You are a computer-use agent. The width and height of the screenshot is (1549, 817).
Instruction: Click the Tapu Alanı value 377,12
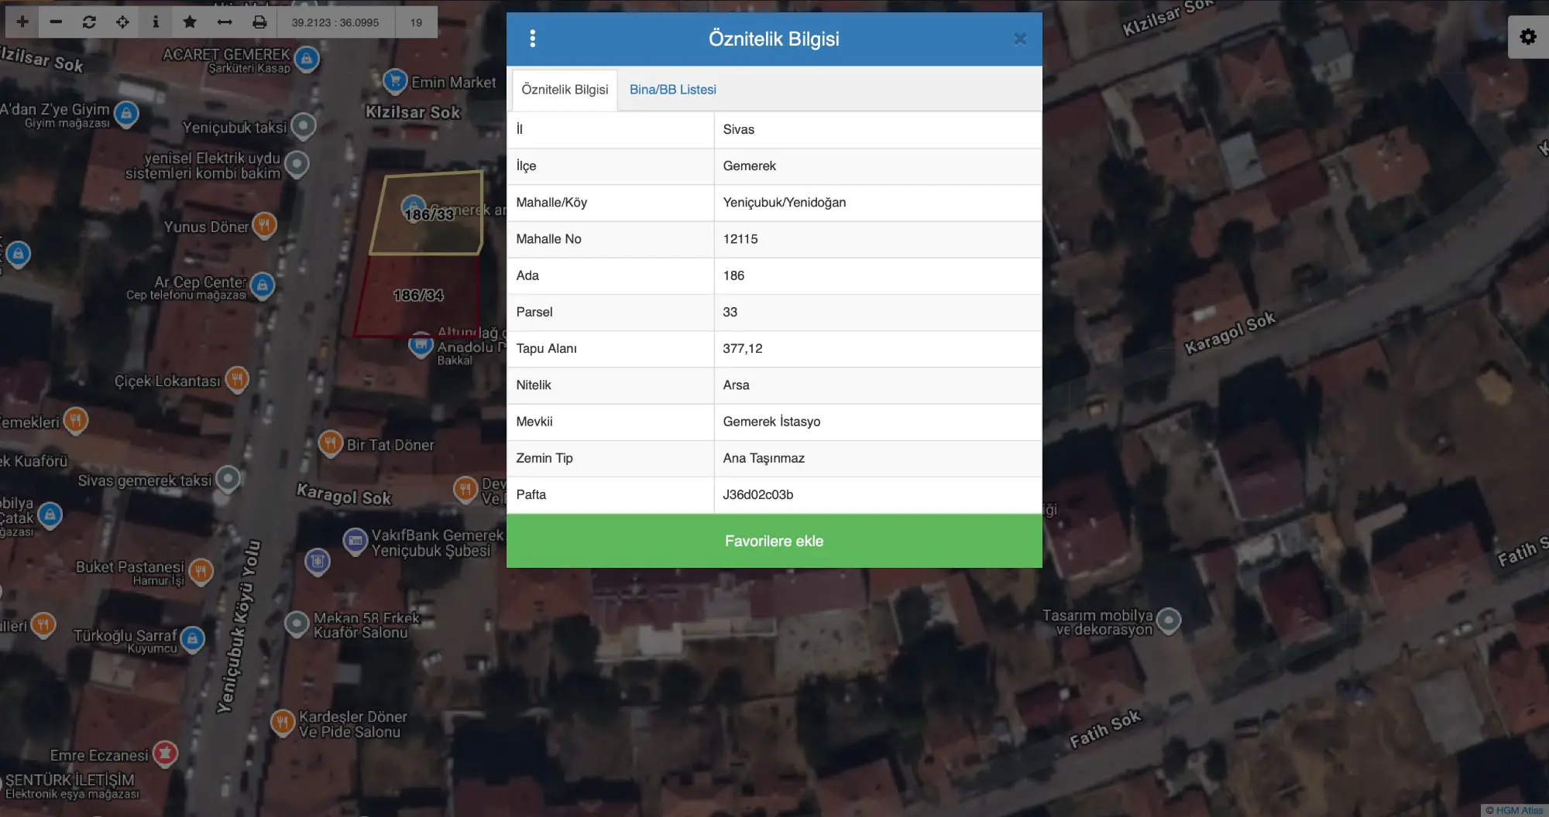(x=743, y=348)
